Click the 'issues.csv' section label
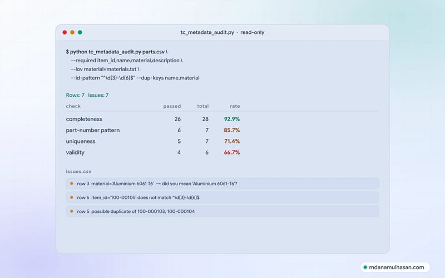 point(78,171)
